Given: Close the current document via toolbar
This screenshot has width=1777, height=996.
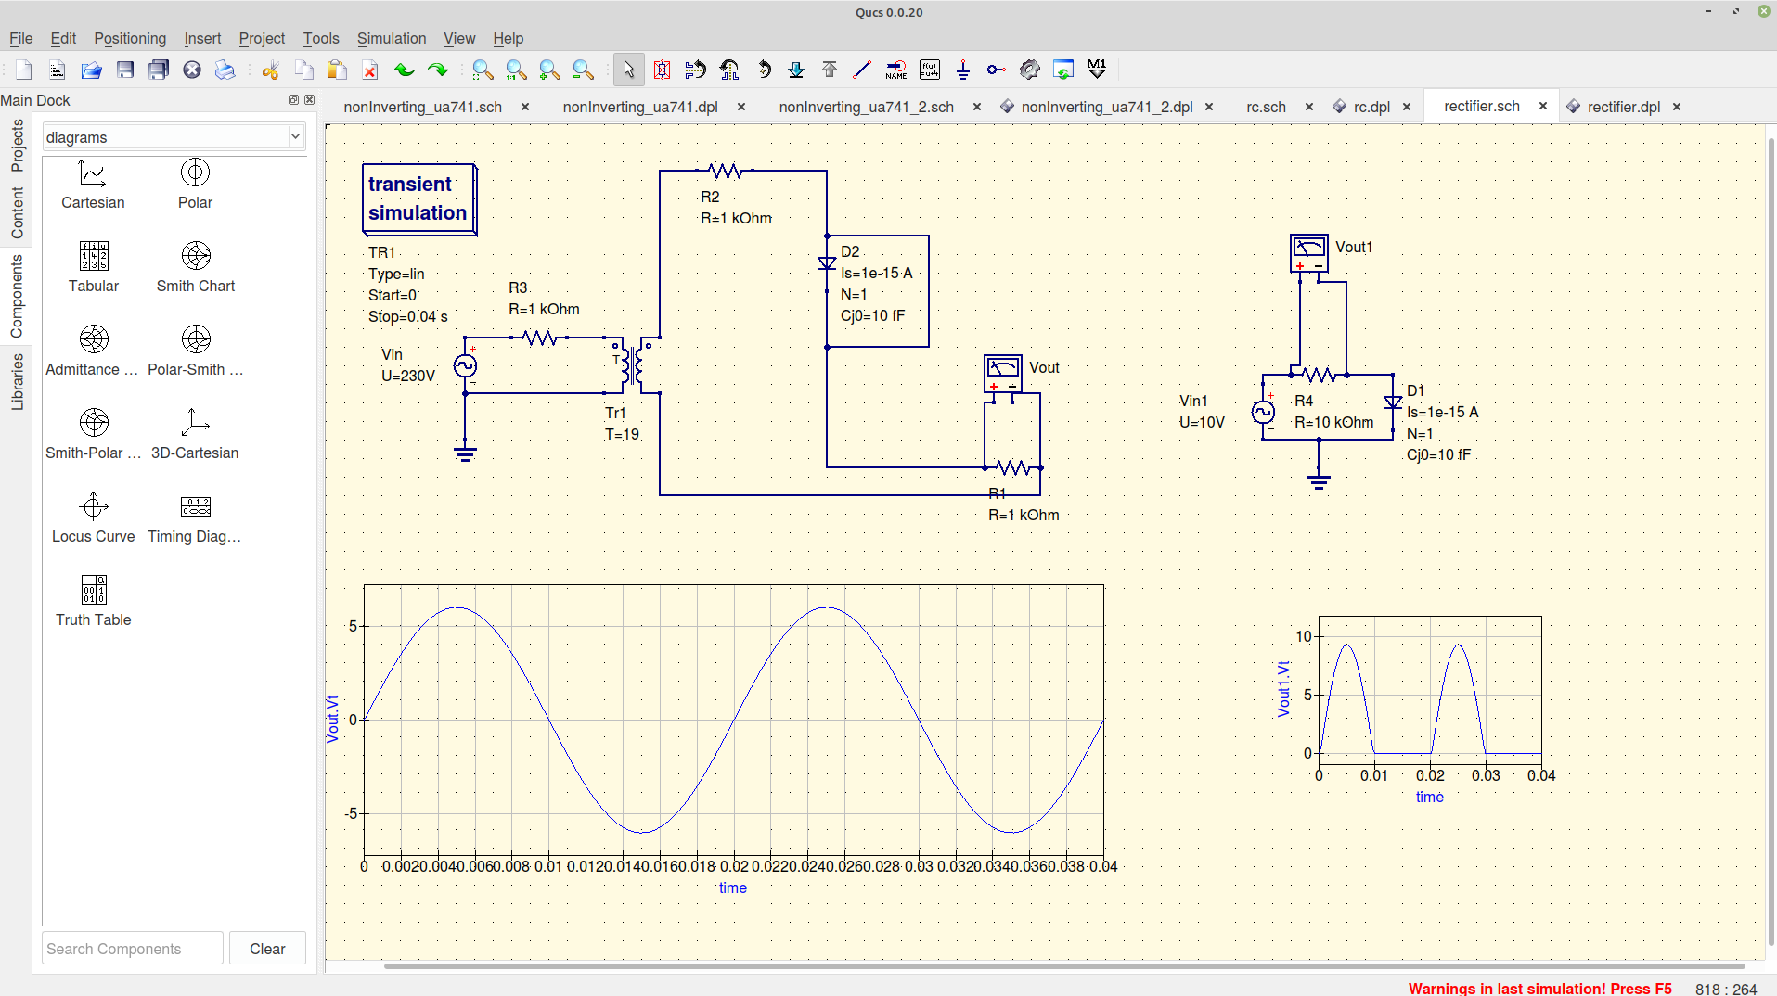Looking at the screenshot, I should (192, 70).
